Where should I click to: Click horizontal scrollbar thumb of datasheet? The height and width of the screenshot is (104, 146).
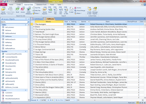click(95, 100)
